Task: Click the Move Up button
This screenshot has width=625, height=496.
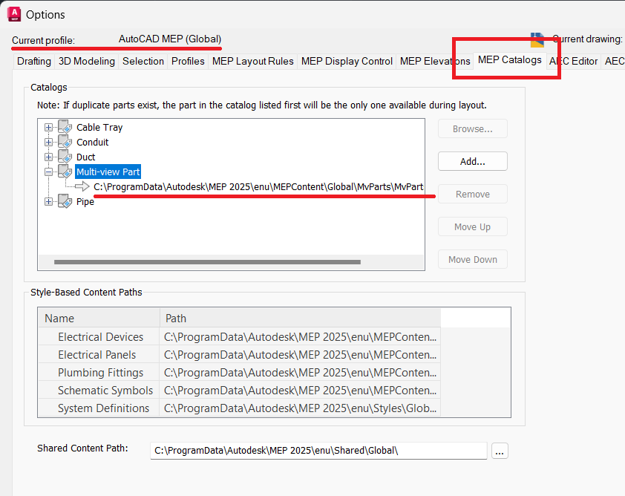Action: pyautogui.click(x=472, y=227)
